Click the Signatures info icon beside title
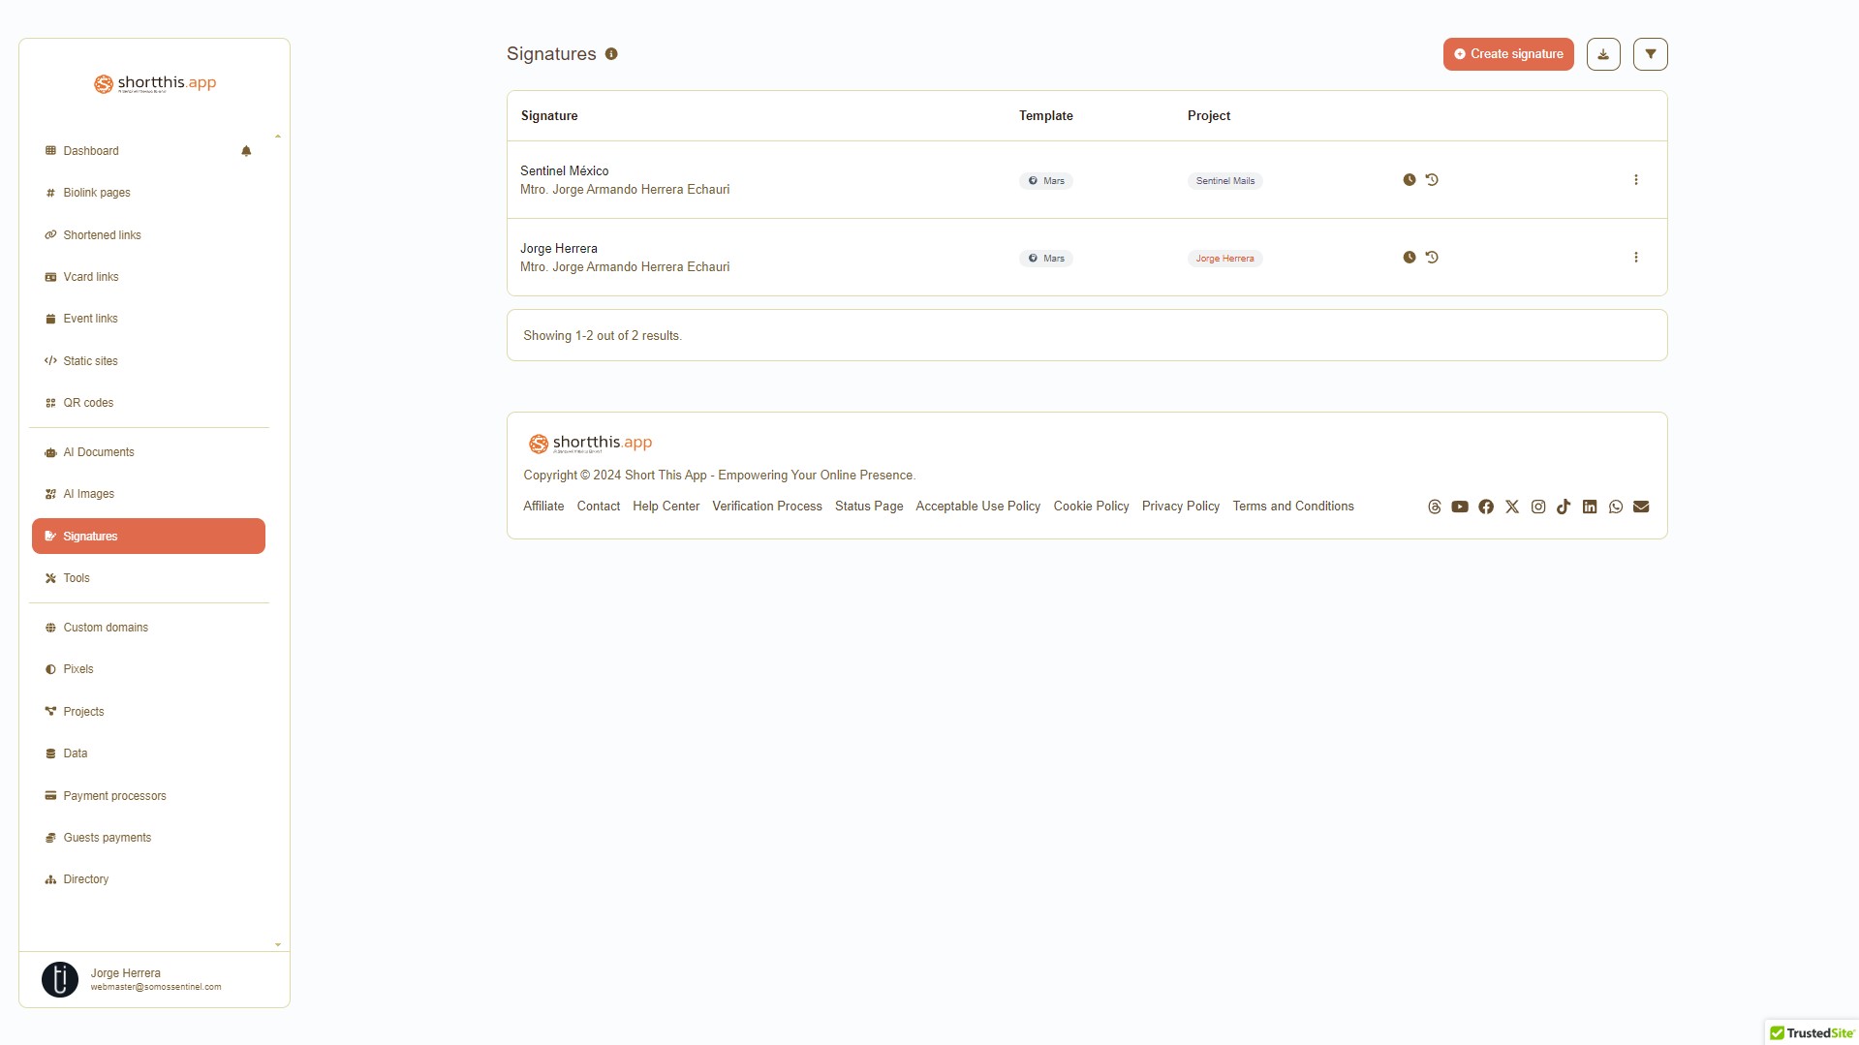The image size is (1859, 1045). point(611,54)
